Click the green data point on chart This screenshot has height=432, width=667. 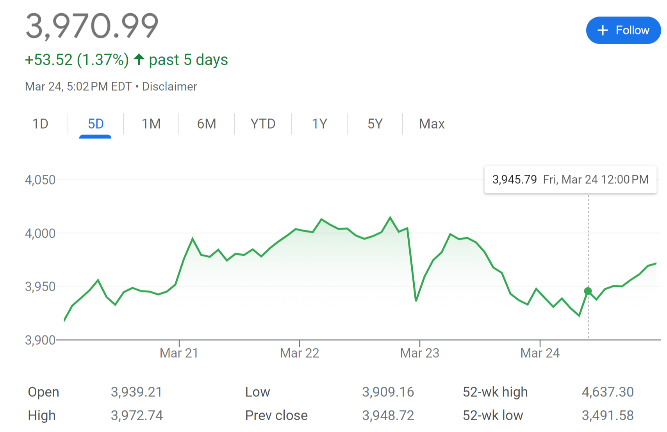(x=588, y=291)
